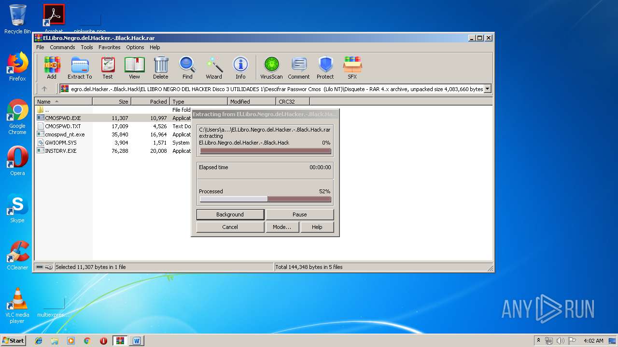Expand the archive path dropdown
The image size is (618, 347).
[487, 89]
